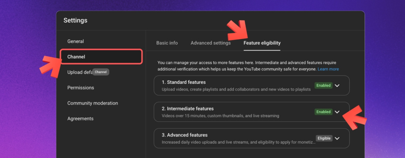The width and height of the screenshot is (405, 158).
Task: Switch to the Basic info tab
Action: 167,43
